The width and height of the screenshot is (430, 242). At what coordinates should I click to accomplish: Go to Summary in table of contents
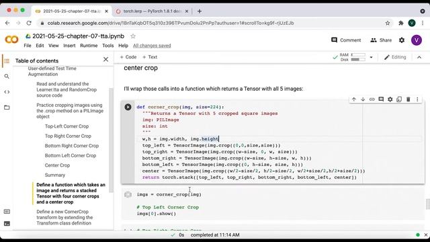point(55,175)
